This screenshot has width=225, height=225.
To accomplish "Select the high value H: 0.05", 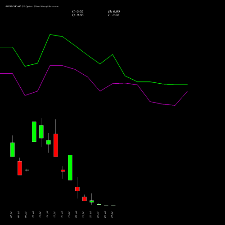I will click(x=114, y=12).
